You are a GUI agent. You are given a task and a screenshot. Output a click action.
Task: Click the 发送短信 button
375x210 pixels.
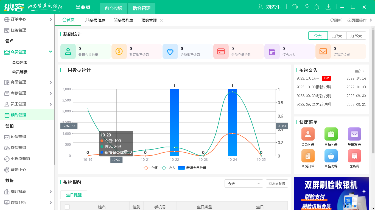pos(277,183)
